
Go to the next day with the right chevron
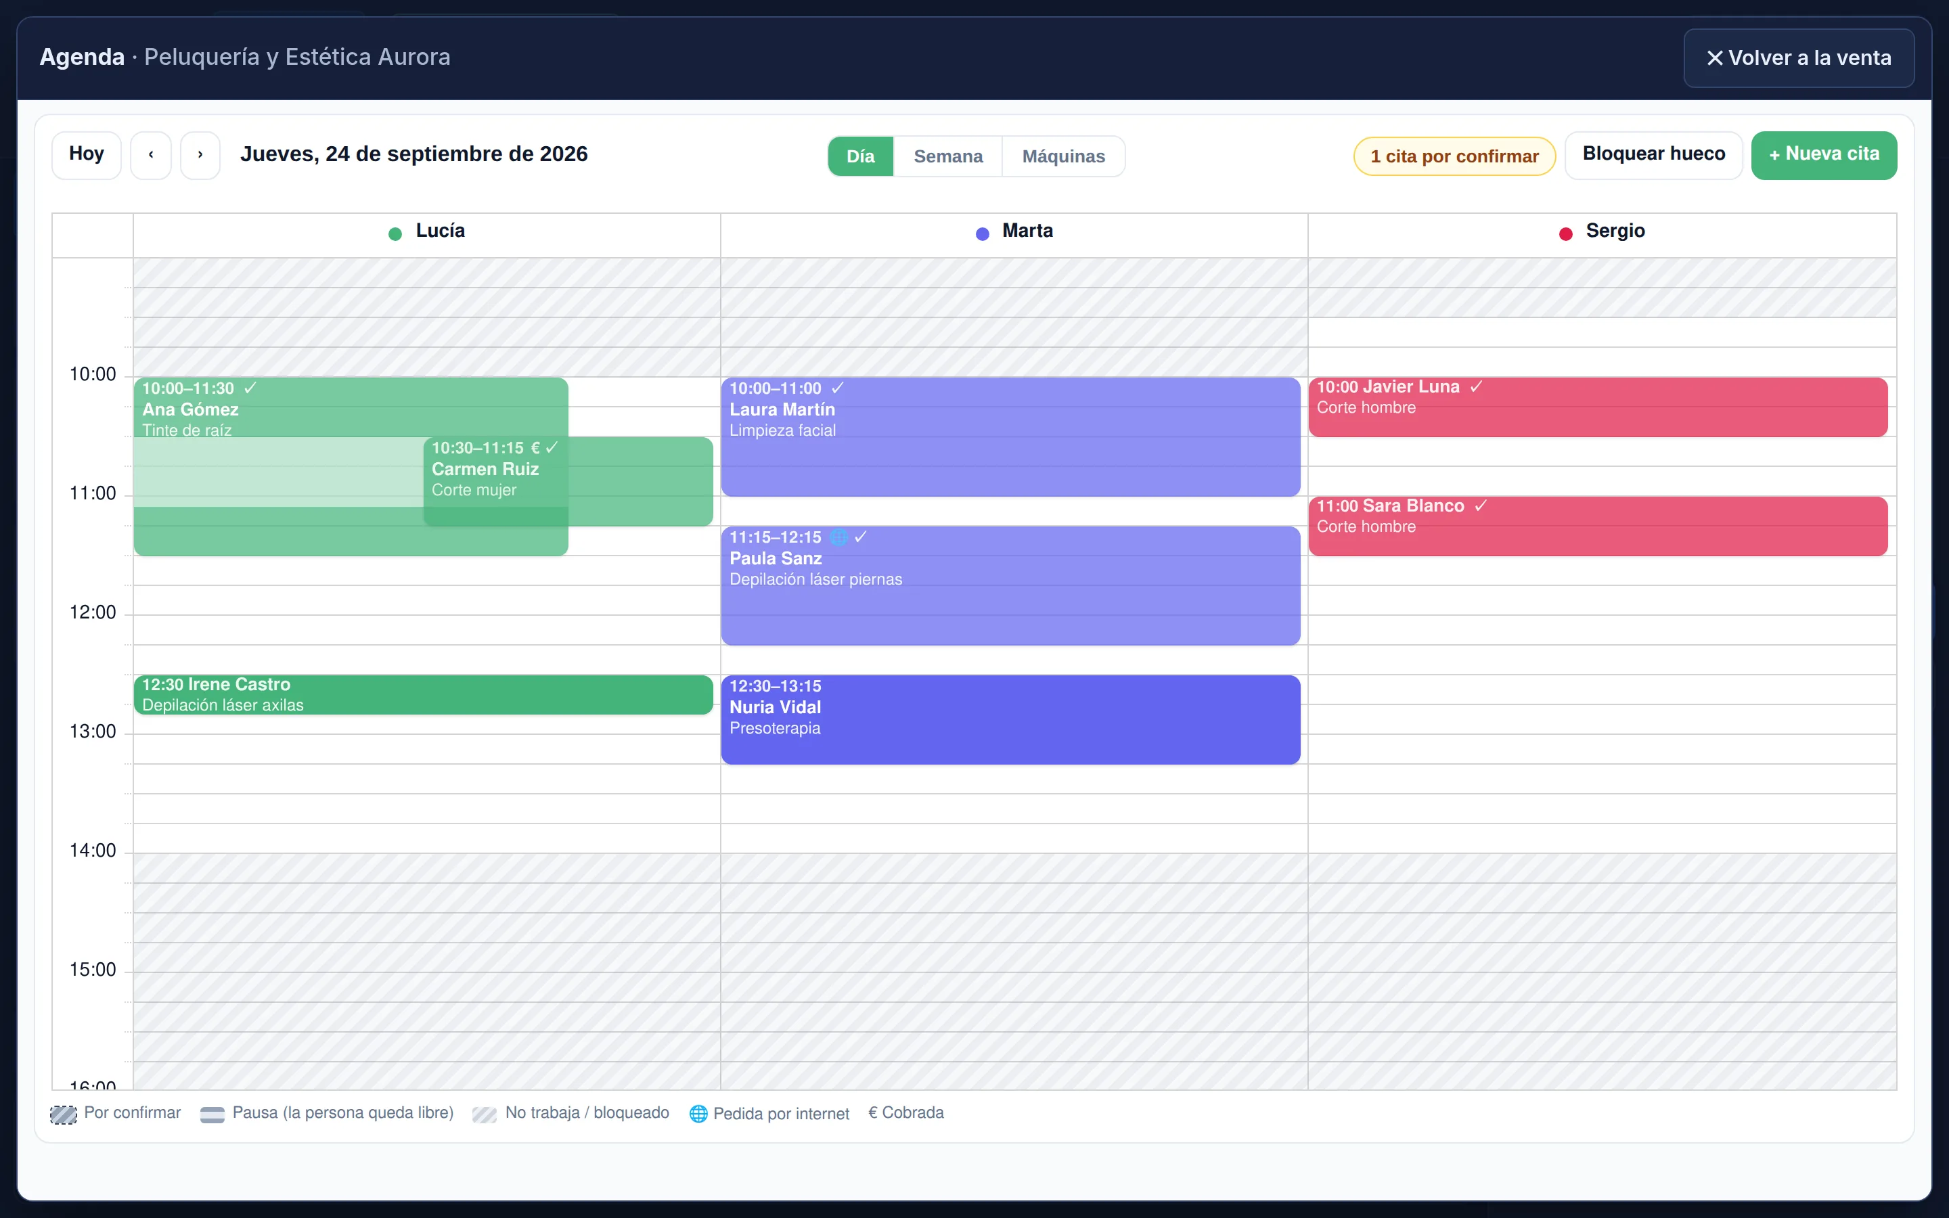(x=200, y=155)
